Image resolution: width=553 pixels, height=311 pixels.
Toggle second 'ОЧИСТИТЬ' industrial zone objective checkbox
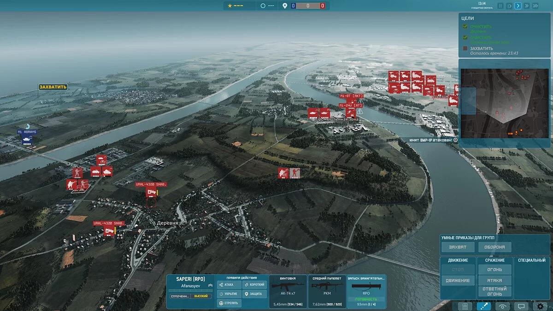pyautogui.click(x=465, y=38)
